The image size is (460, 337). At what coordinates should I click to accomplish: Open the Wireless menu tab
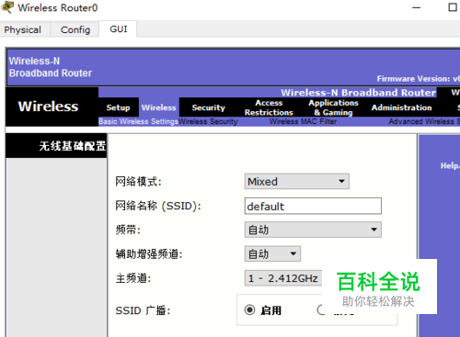pyautogui.click(x=158, y=107)
